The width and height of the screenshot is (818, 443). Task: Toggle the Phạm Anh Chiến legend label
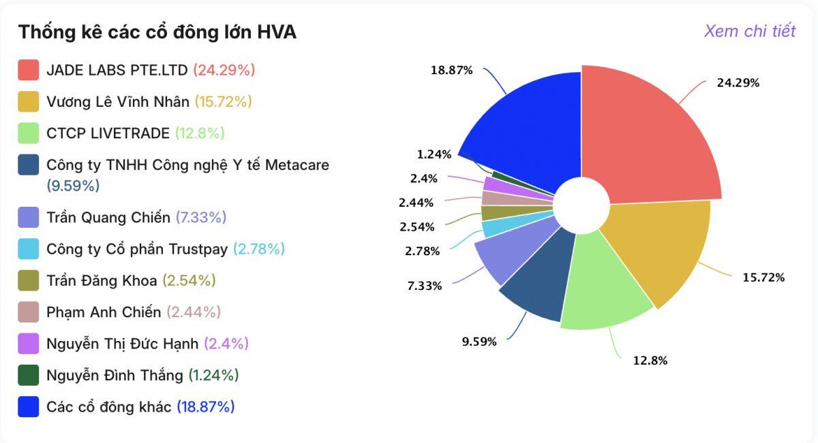(x=104, y=312)
